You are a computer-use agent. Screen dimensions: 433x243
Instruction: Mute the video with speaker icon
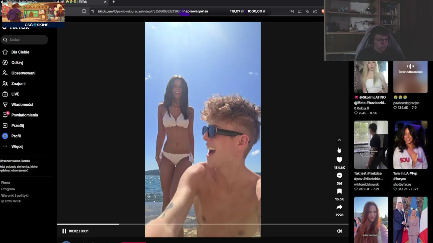point(339,231)
